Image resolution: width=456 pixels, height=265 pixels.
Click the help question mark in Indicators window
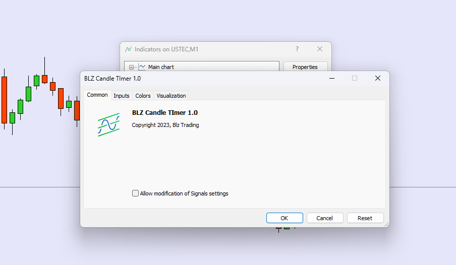tap(297, 49)
